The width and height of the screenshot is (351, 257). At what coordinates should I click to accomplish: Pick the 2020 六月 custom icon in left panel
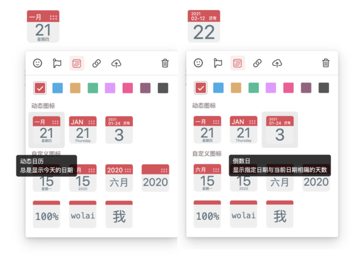[119, 178]
